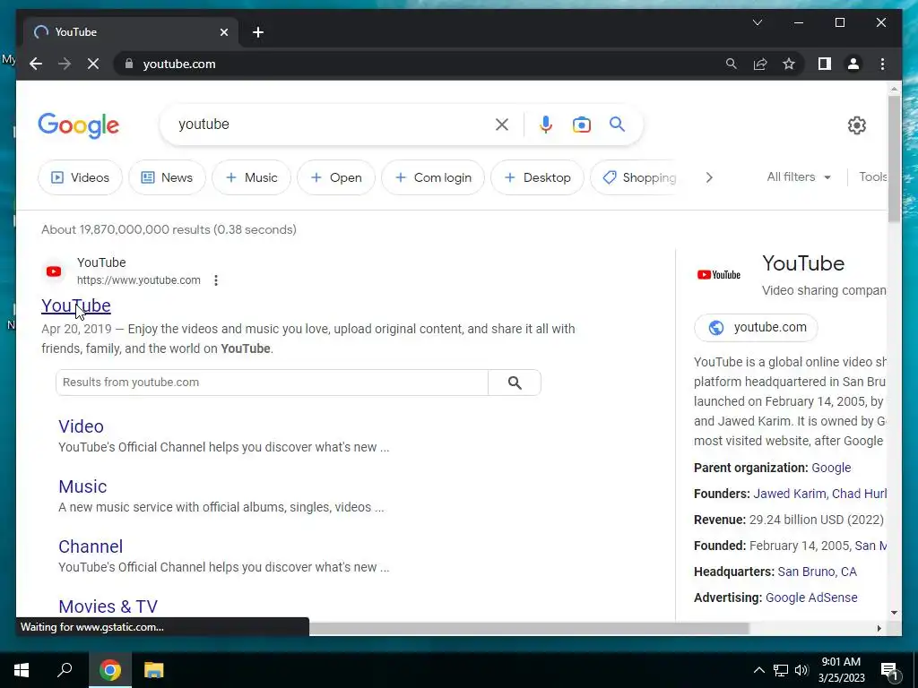Stop loading the page
Viewport: 918px width, 688px height.
pos(93,64)
